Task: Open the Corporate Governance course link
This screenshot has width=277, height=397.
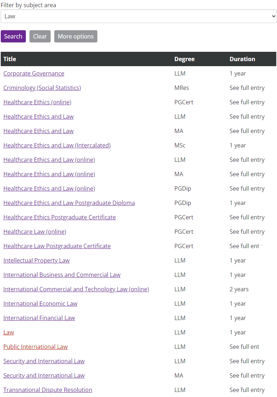Action: (34, 73)
